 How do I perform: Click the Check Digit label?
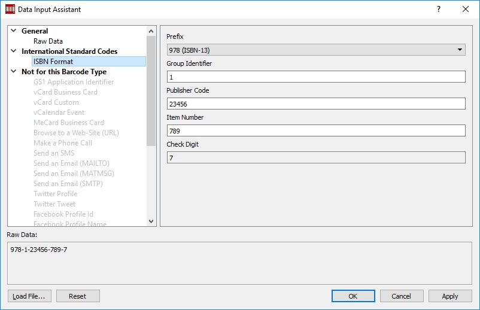[183, 144]
